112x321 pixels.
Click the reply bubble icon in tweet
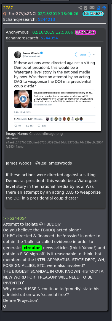click(16, 126)
